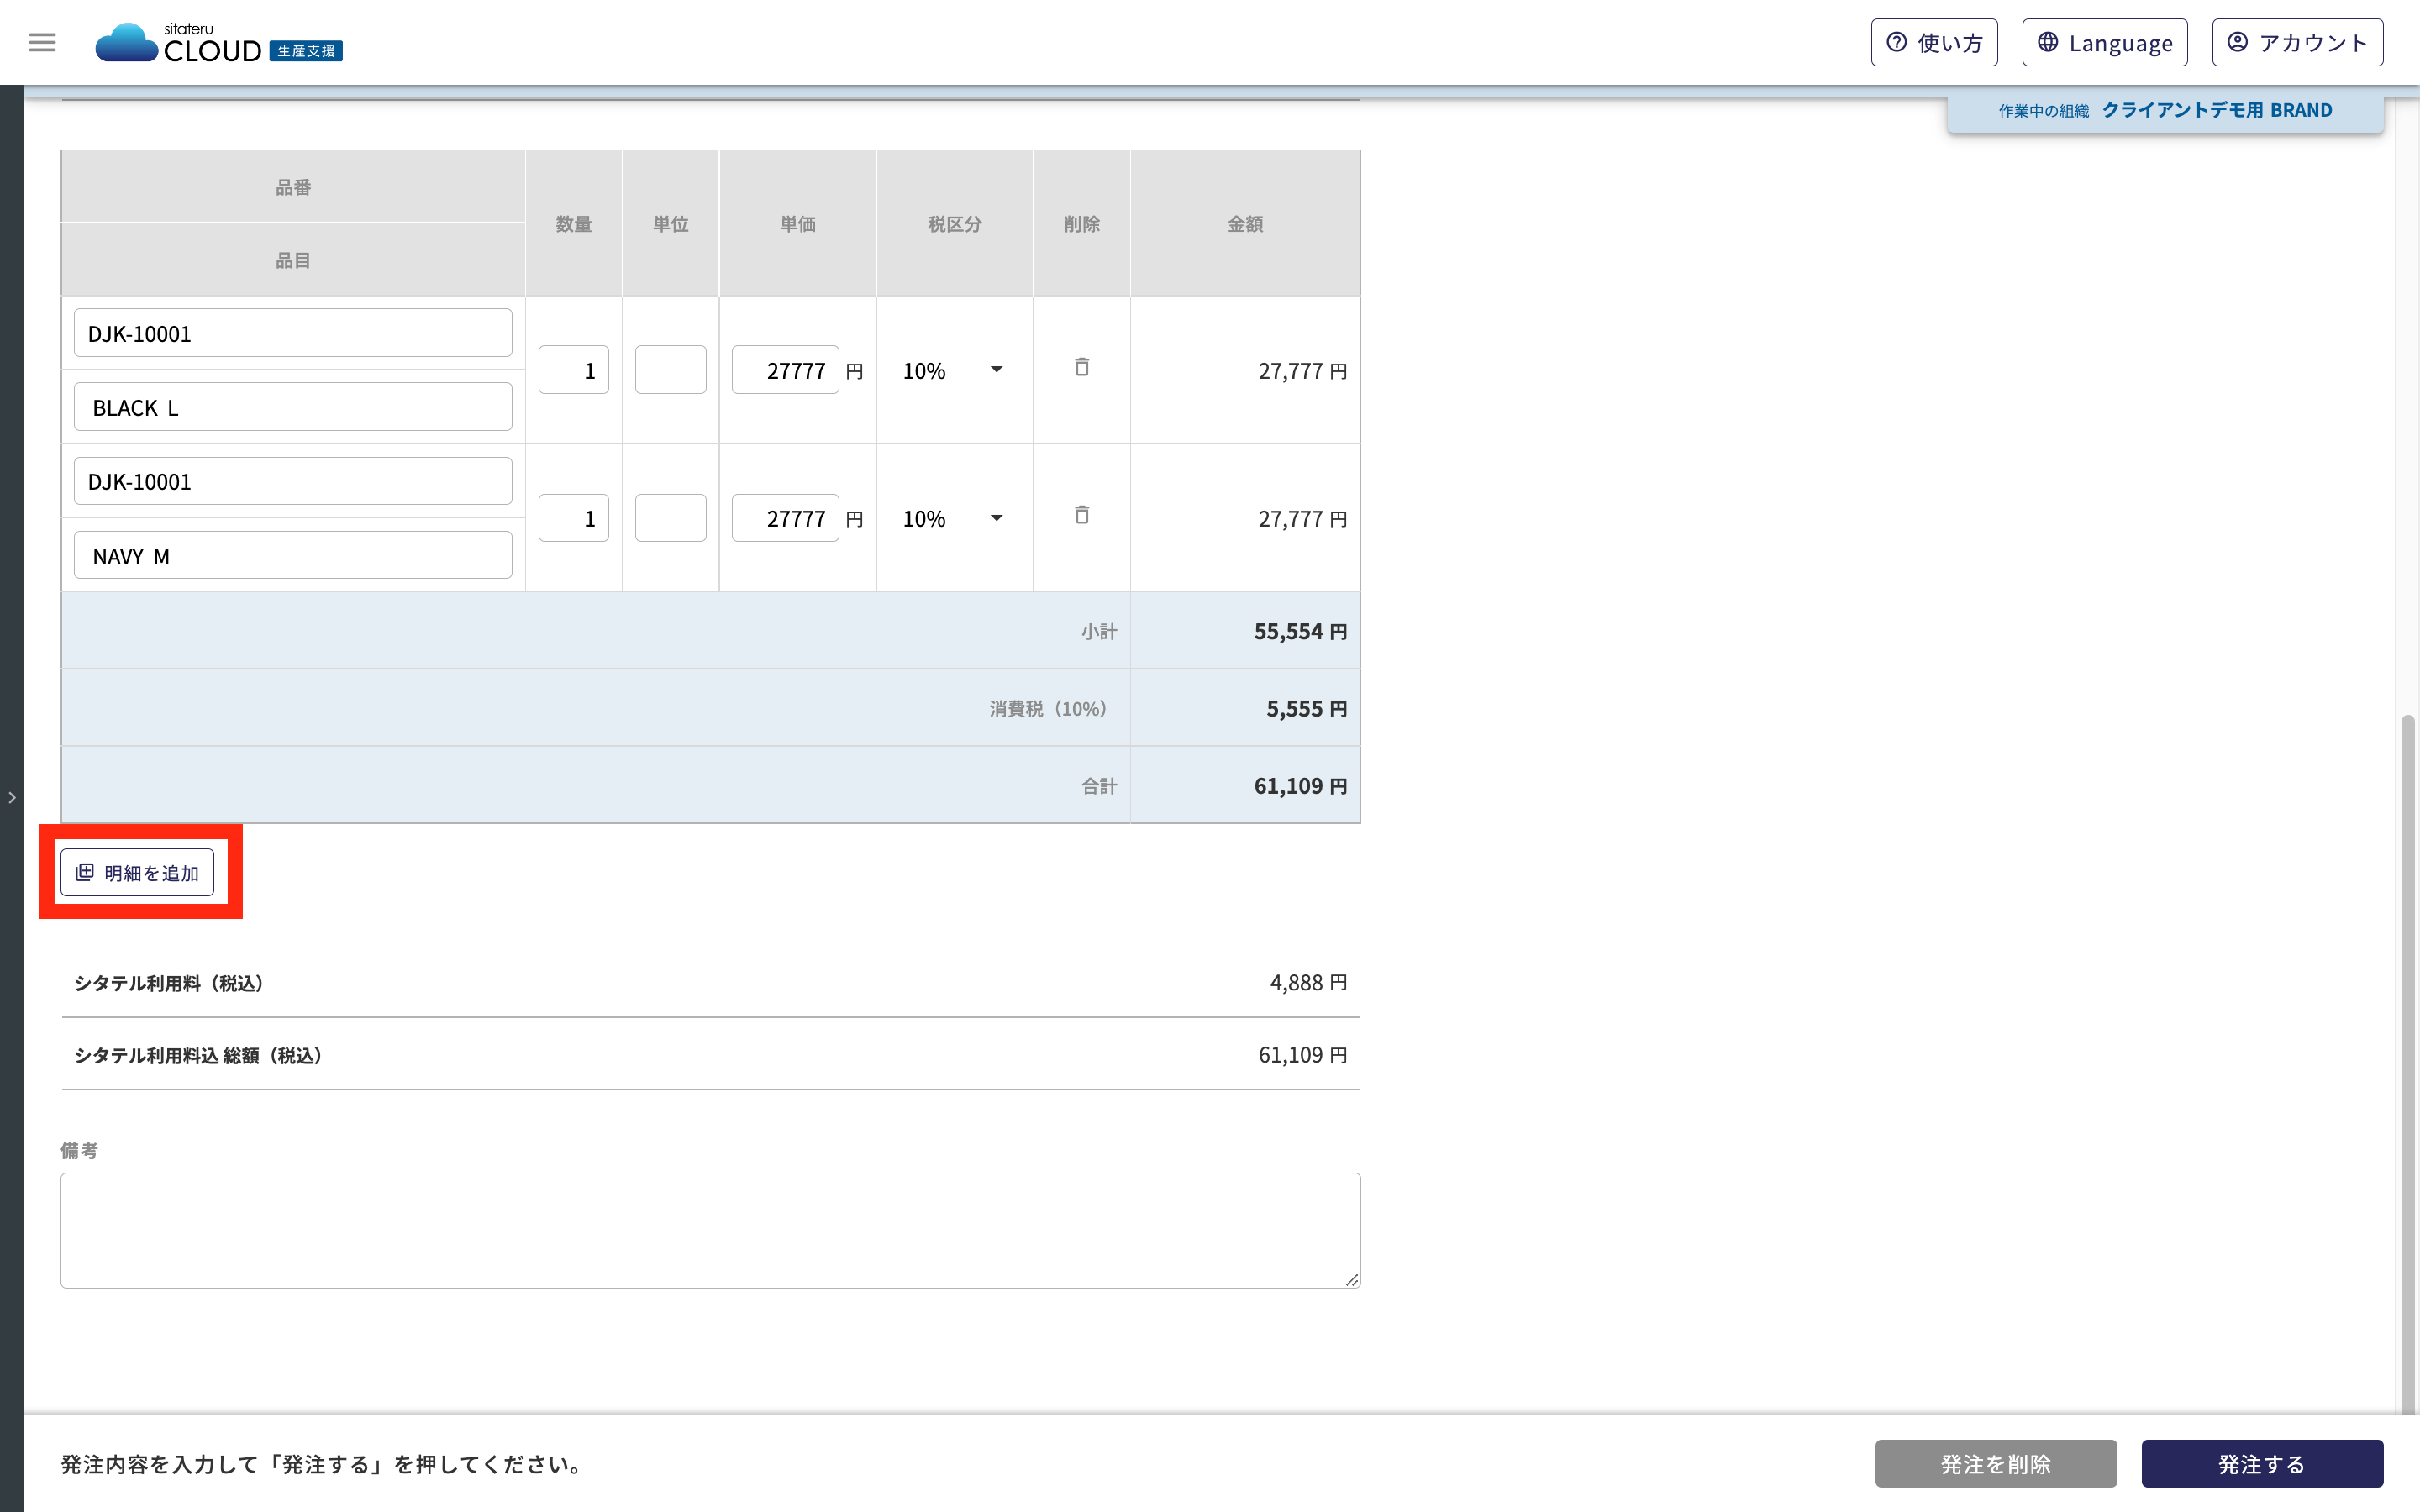Open the hamburger menu icon
Viewport: 2420px width, 1512px height.
(x=42, y=42)
